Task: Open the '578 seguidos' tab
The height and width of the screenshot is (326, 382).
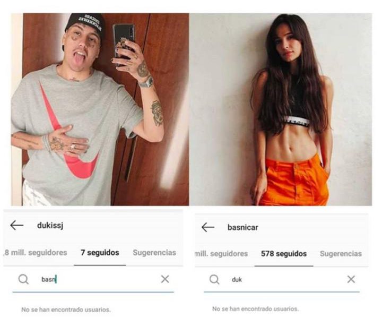Action: point(284,254)
